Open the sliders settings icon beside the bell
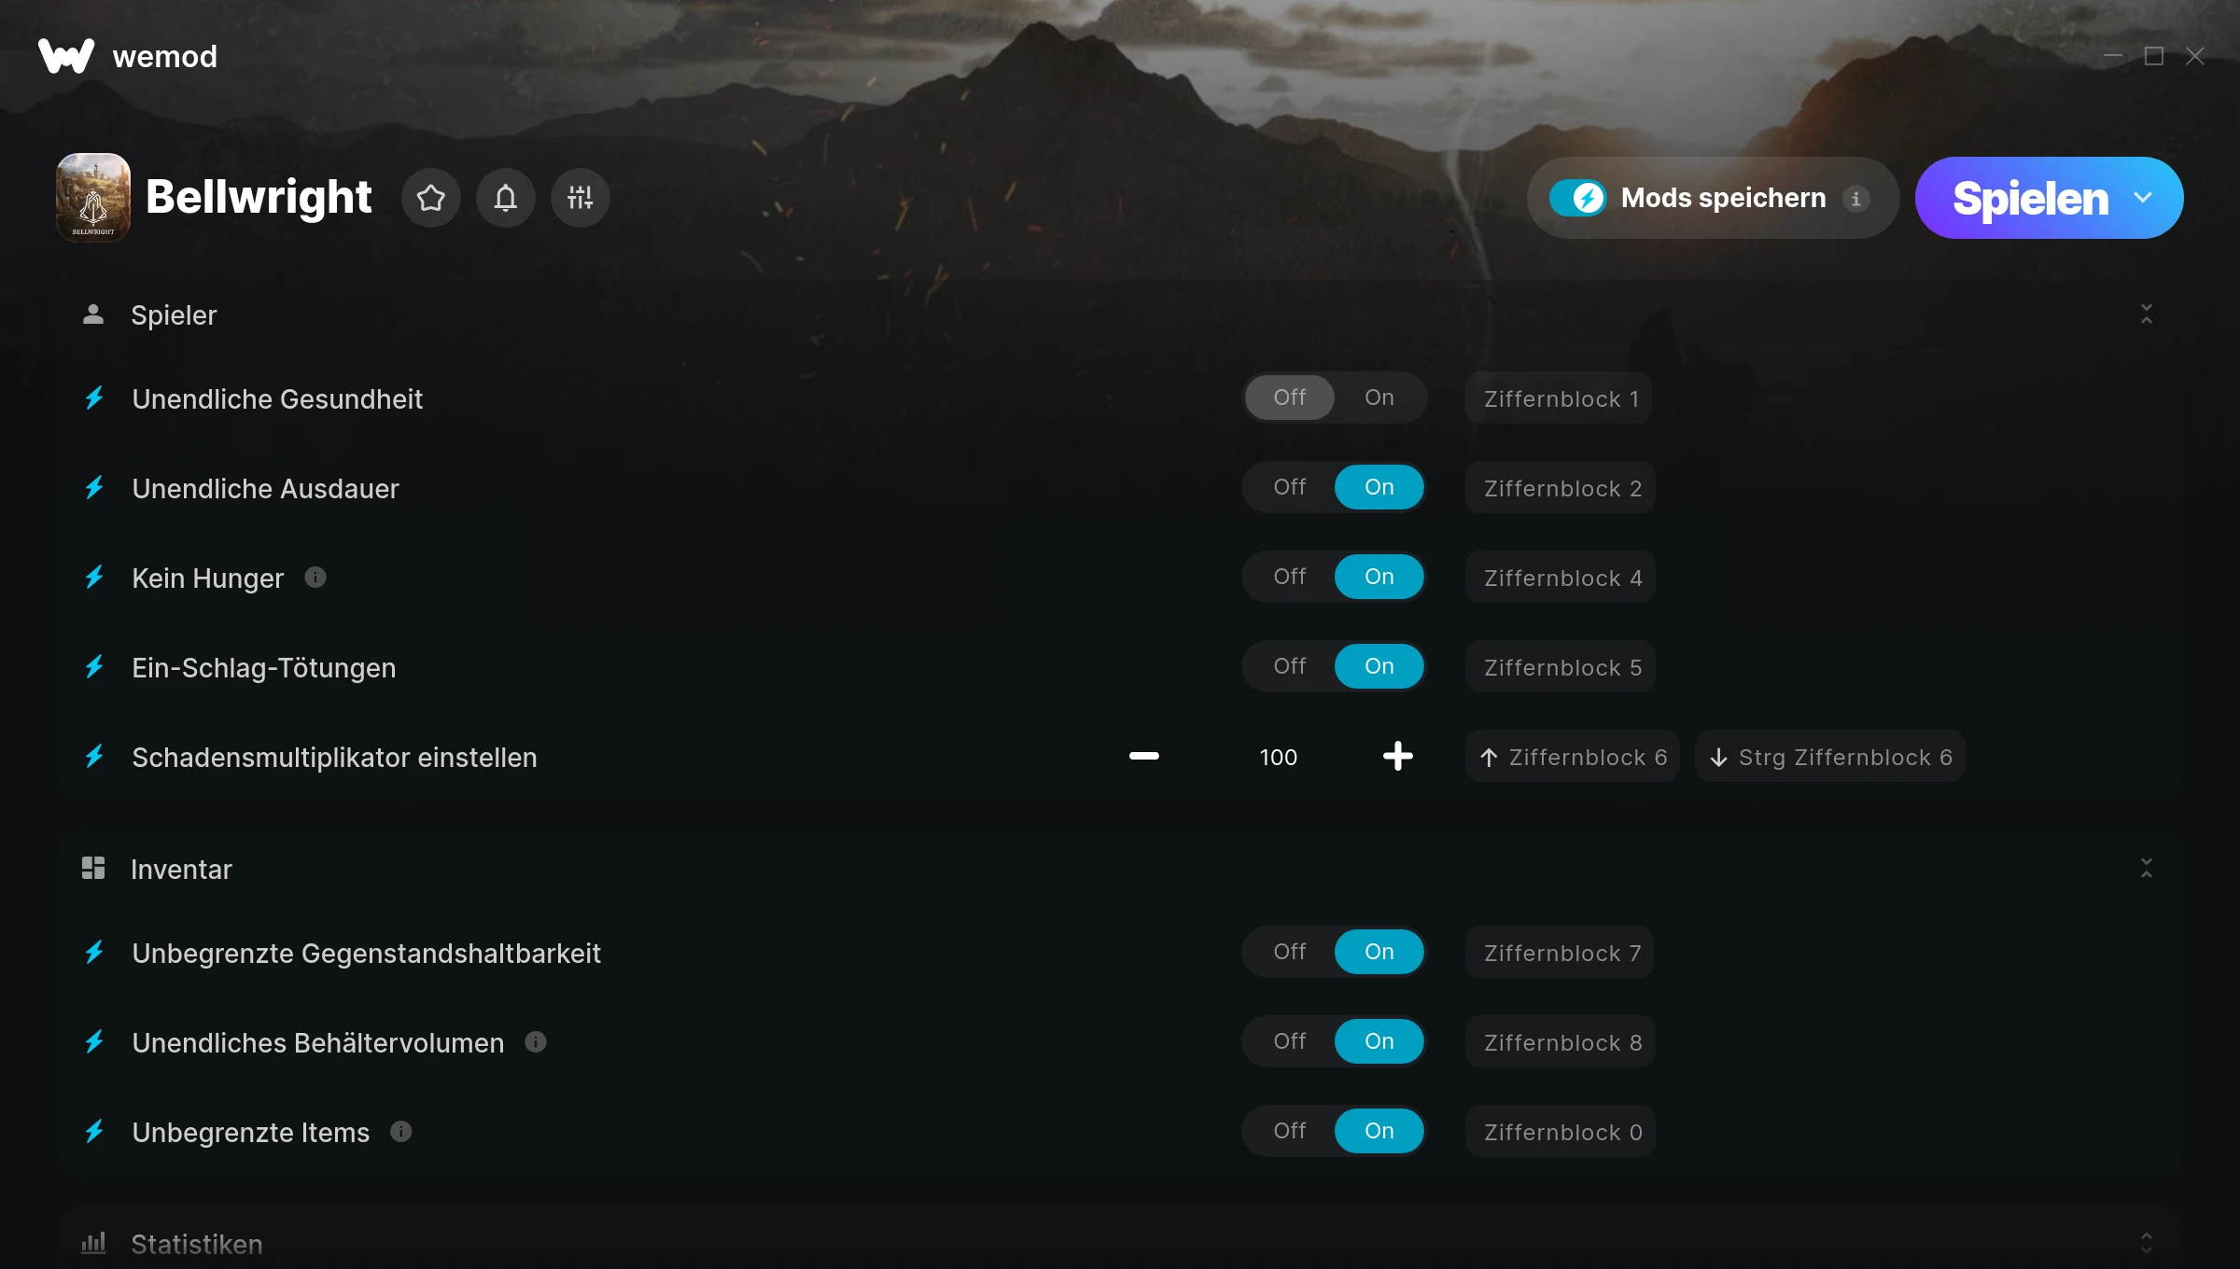The width and height of the screenshot is (2240, 1269). 581,198
